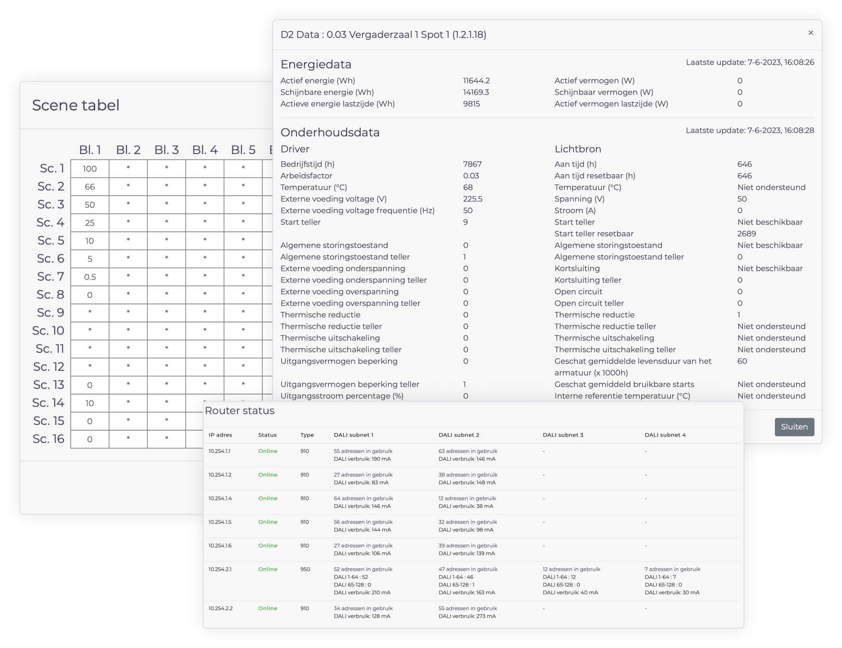This screenshot has height=648, width=842.
Task: Click the DALI subnet 1 column header
Action: [x=353, y=435]
